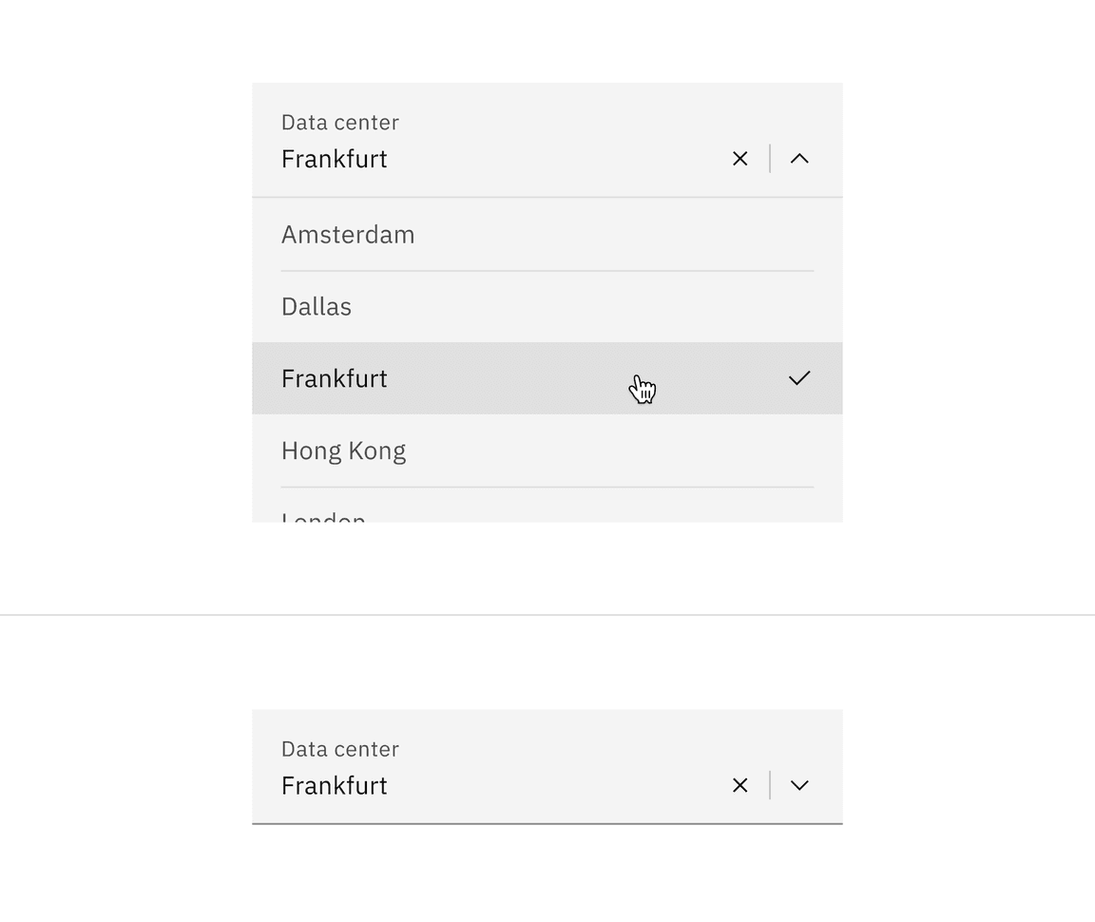The height and width of the screenshot is (922, 1095).
Task: Clear the selection in the open combo box
Action: pyautogui.click(x=740, y=159)
